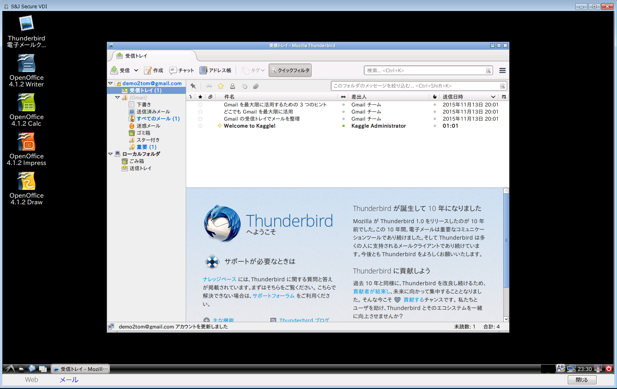Click the 受信 get mail button

(120, 70)
